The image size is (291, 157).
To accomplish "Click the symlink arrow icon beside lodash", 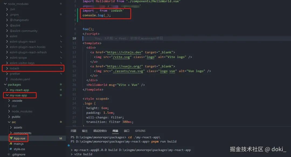I will [x=61, y=68].
